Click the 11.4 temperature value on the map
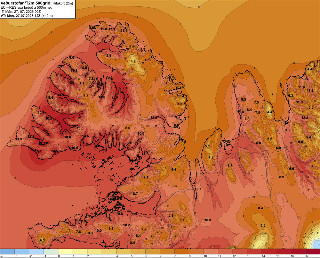 (x=167, y=91)
